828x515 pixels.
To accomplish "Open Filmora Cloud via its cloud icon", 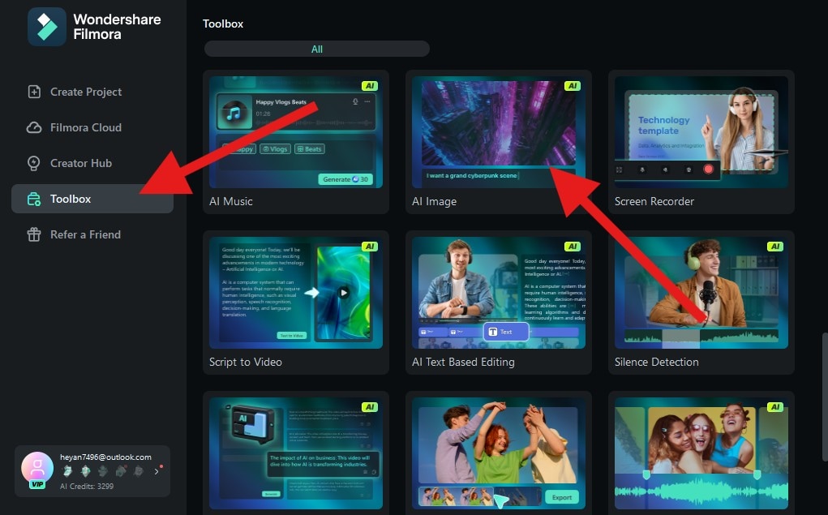I will coord(34,127).
